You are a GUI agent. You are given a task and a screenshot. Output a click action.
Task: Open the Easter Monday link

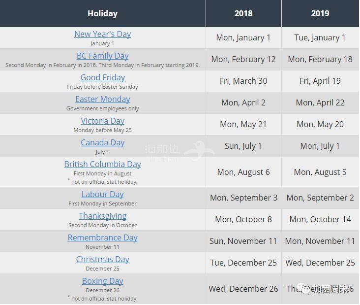tap(103, 99)
